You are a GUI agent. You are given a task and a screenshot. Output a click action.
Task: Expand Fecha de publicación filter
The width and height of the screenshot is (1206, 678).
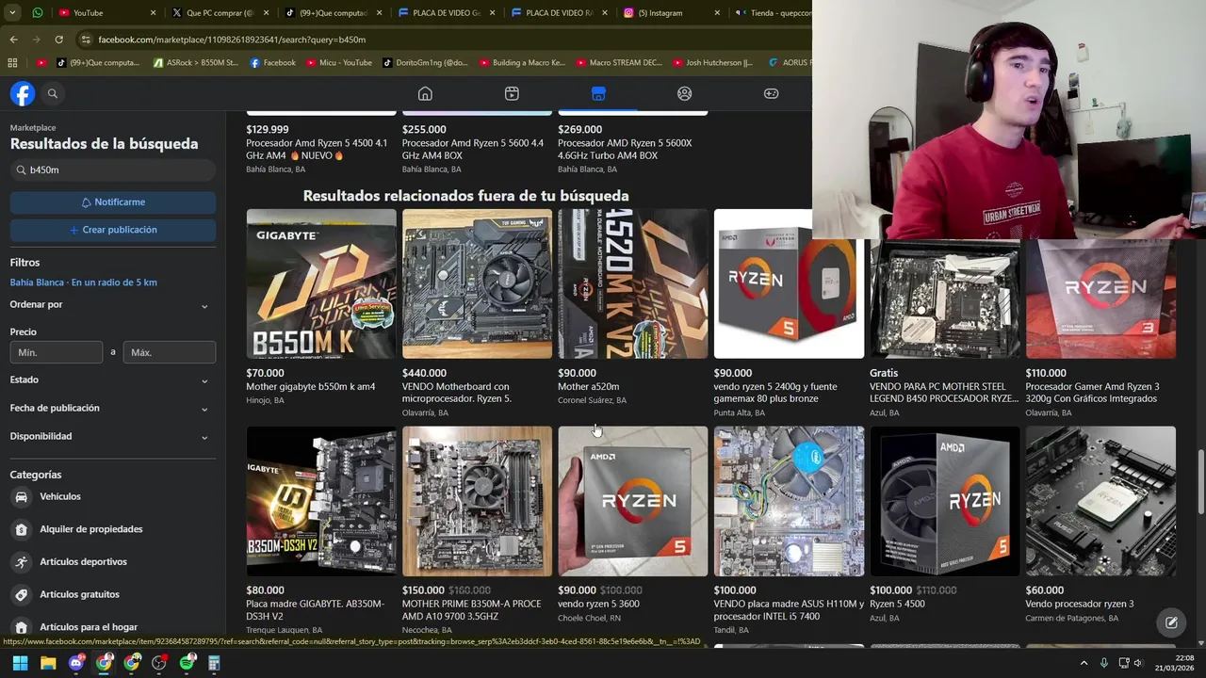click(113, 408)
